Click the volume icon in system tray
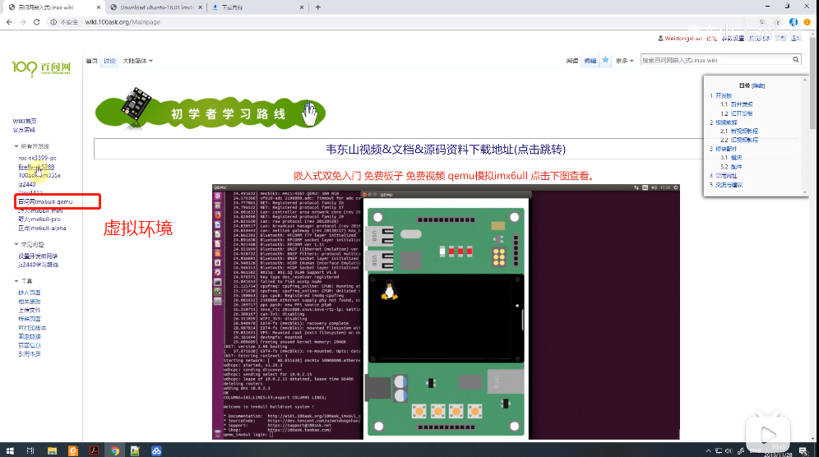The image size is (819, 457). [728, 450]
